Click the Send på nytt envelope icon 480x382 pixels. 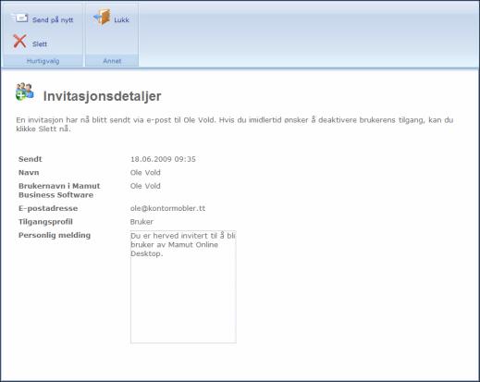(x=20, y=18)
